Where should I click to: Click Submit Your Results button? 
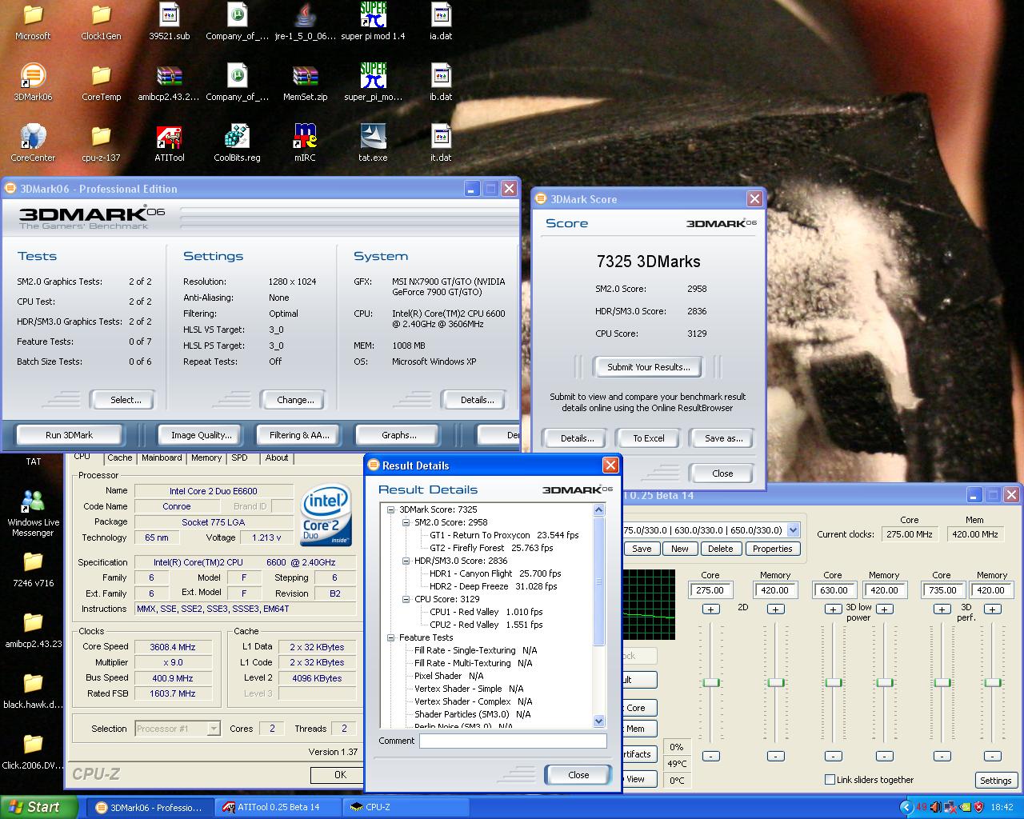pyautogui.click(x=648, y=367)
